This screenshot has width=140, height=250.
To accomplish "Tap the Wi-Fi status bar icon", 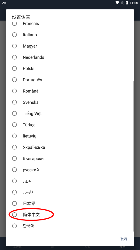I will [x=117, y=3].
